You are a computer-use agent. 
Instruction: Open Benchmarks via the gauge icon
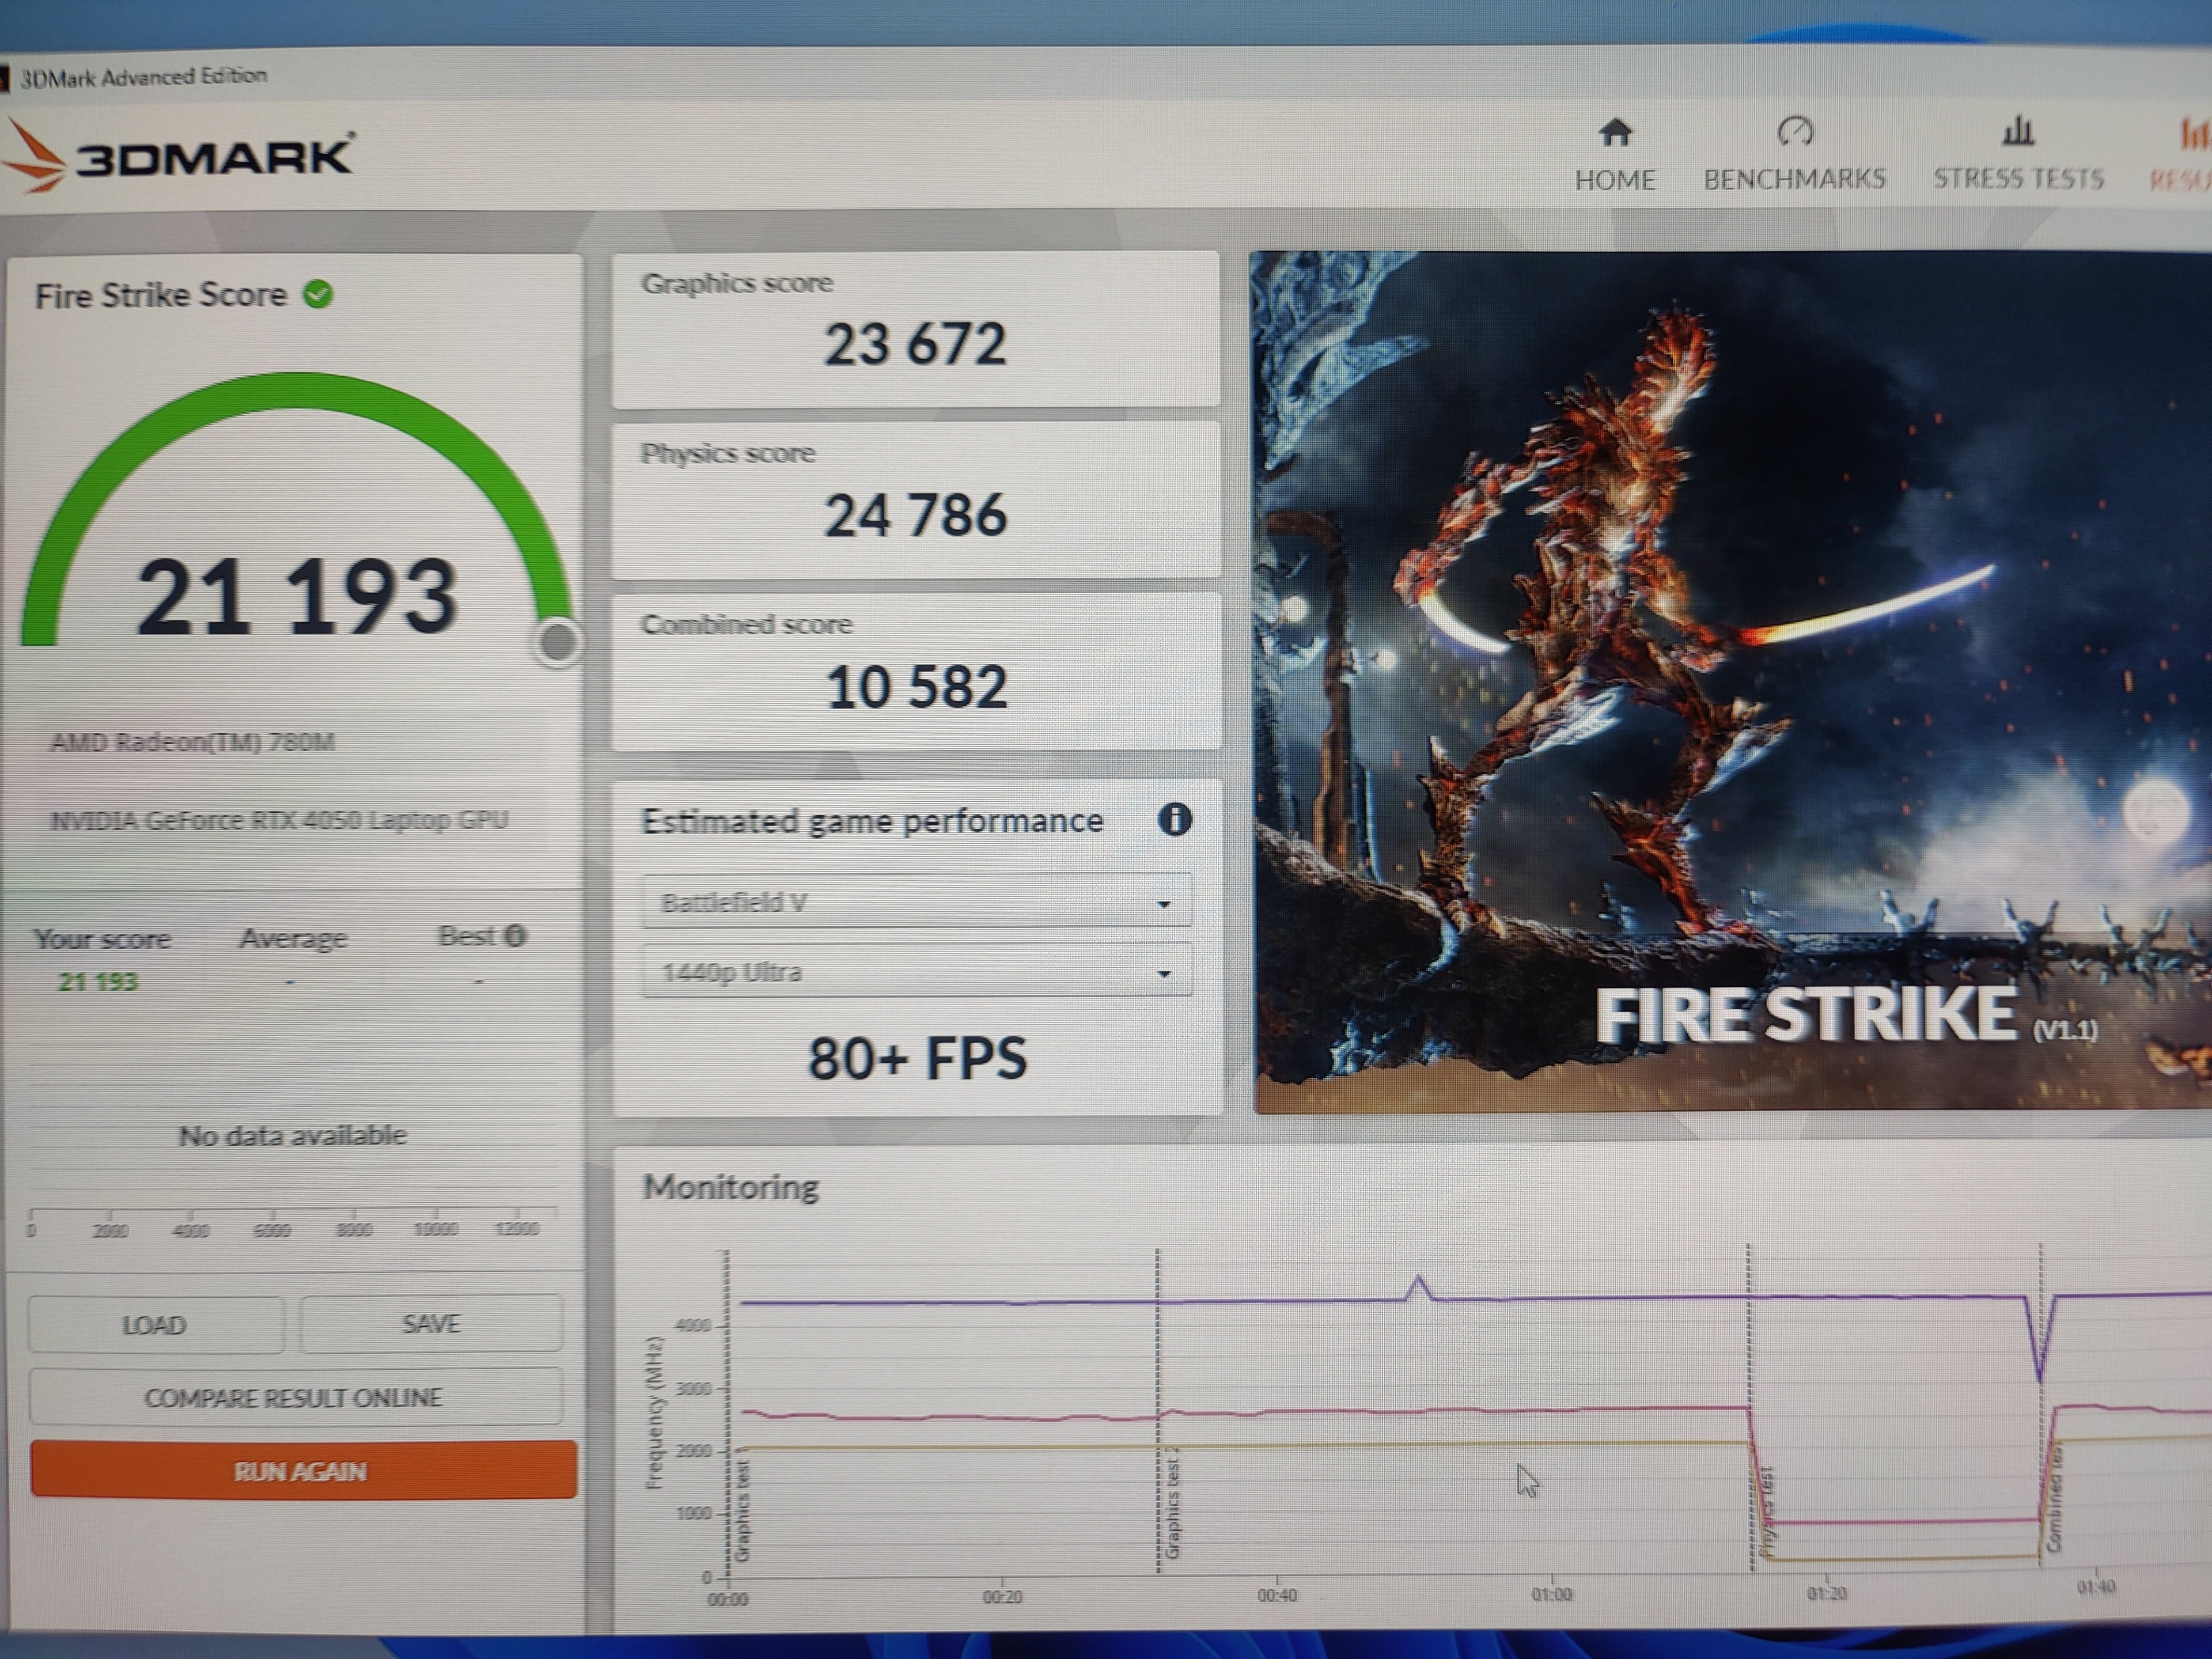coord(1794,131)
